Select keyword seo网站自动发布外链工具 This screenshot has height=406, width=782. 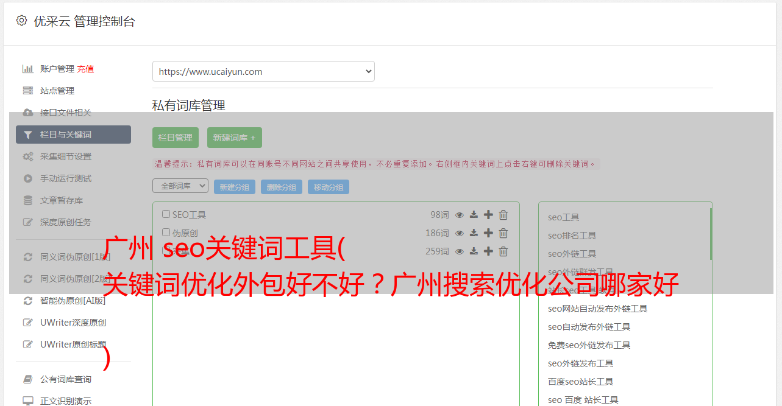click(598, 309)
